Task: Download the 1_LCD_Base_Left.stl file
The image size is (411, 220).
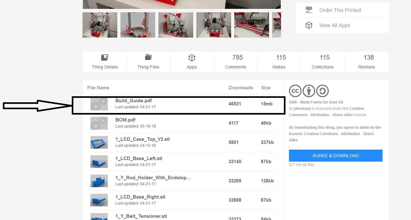Action: (138, 158)
